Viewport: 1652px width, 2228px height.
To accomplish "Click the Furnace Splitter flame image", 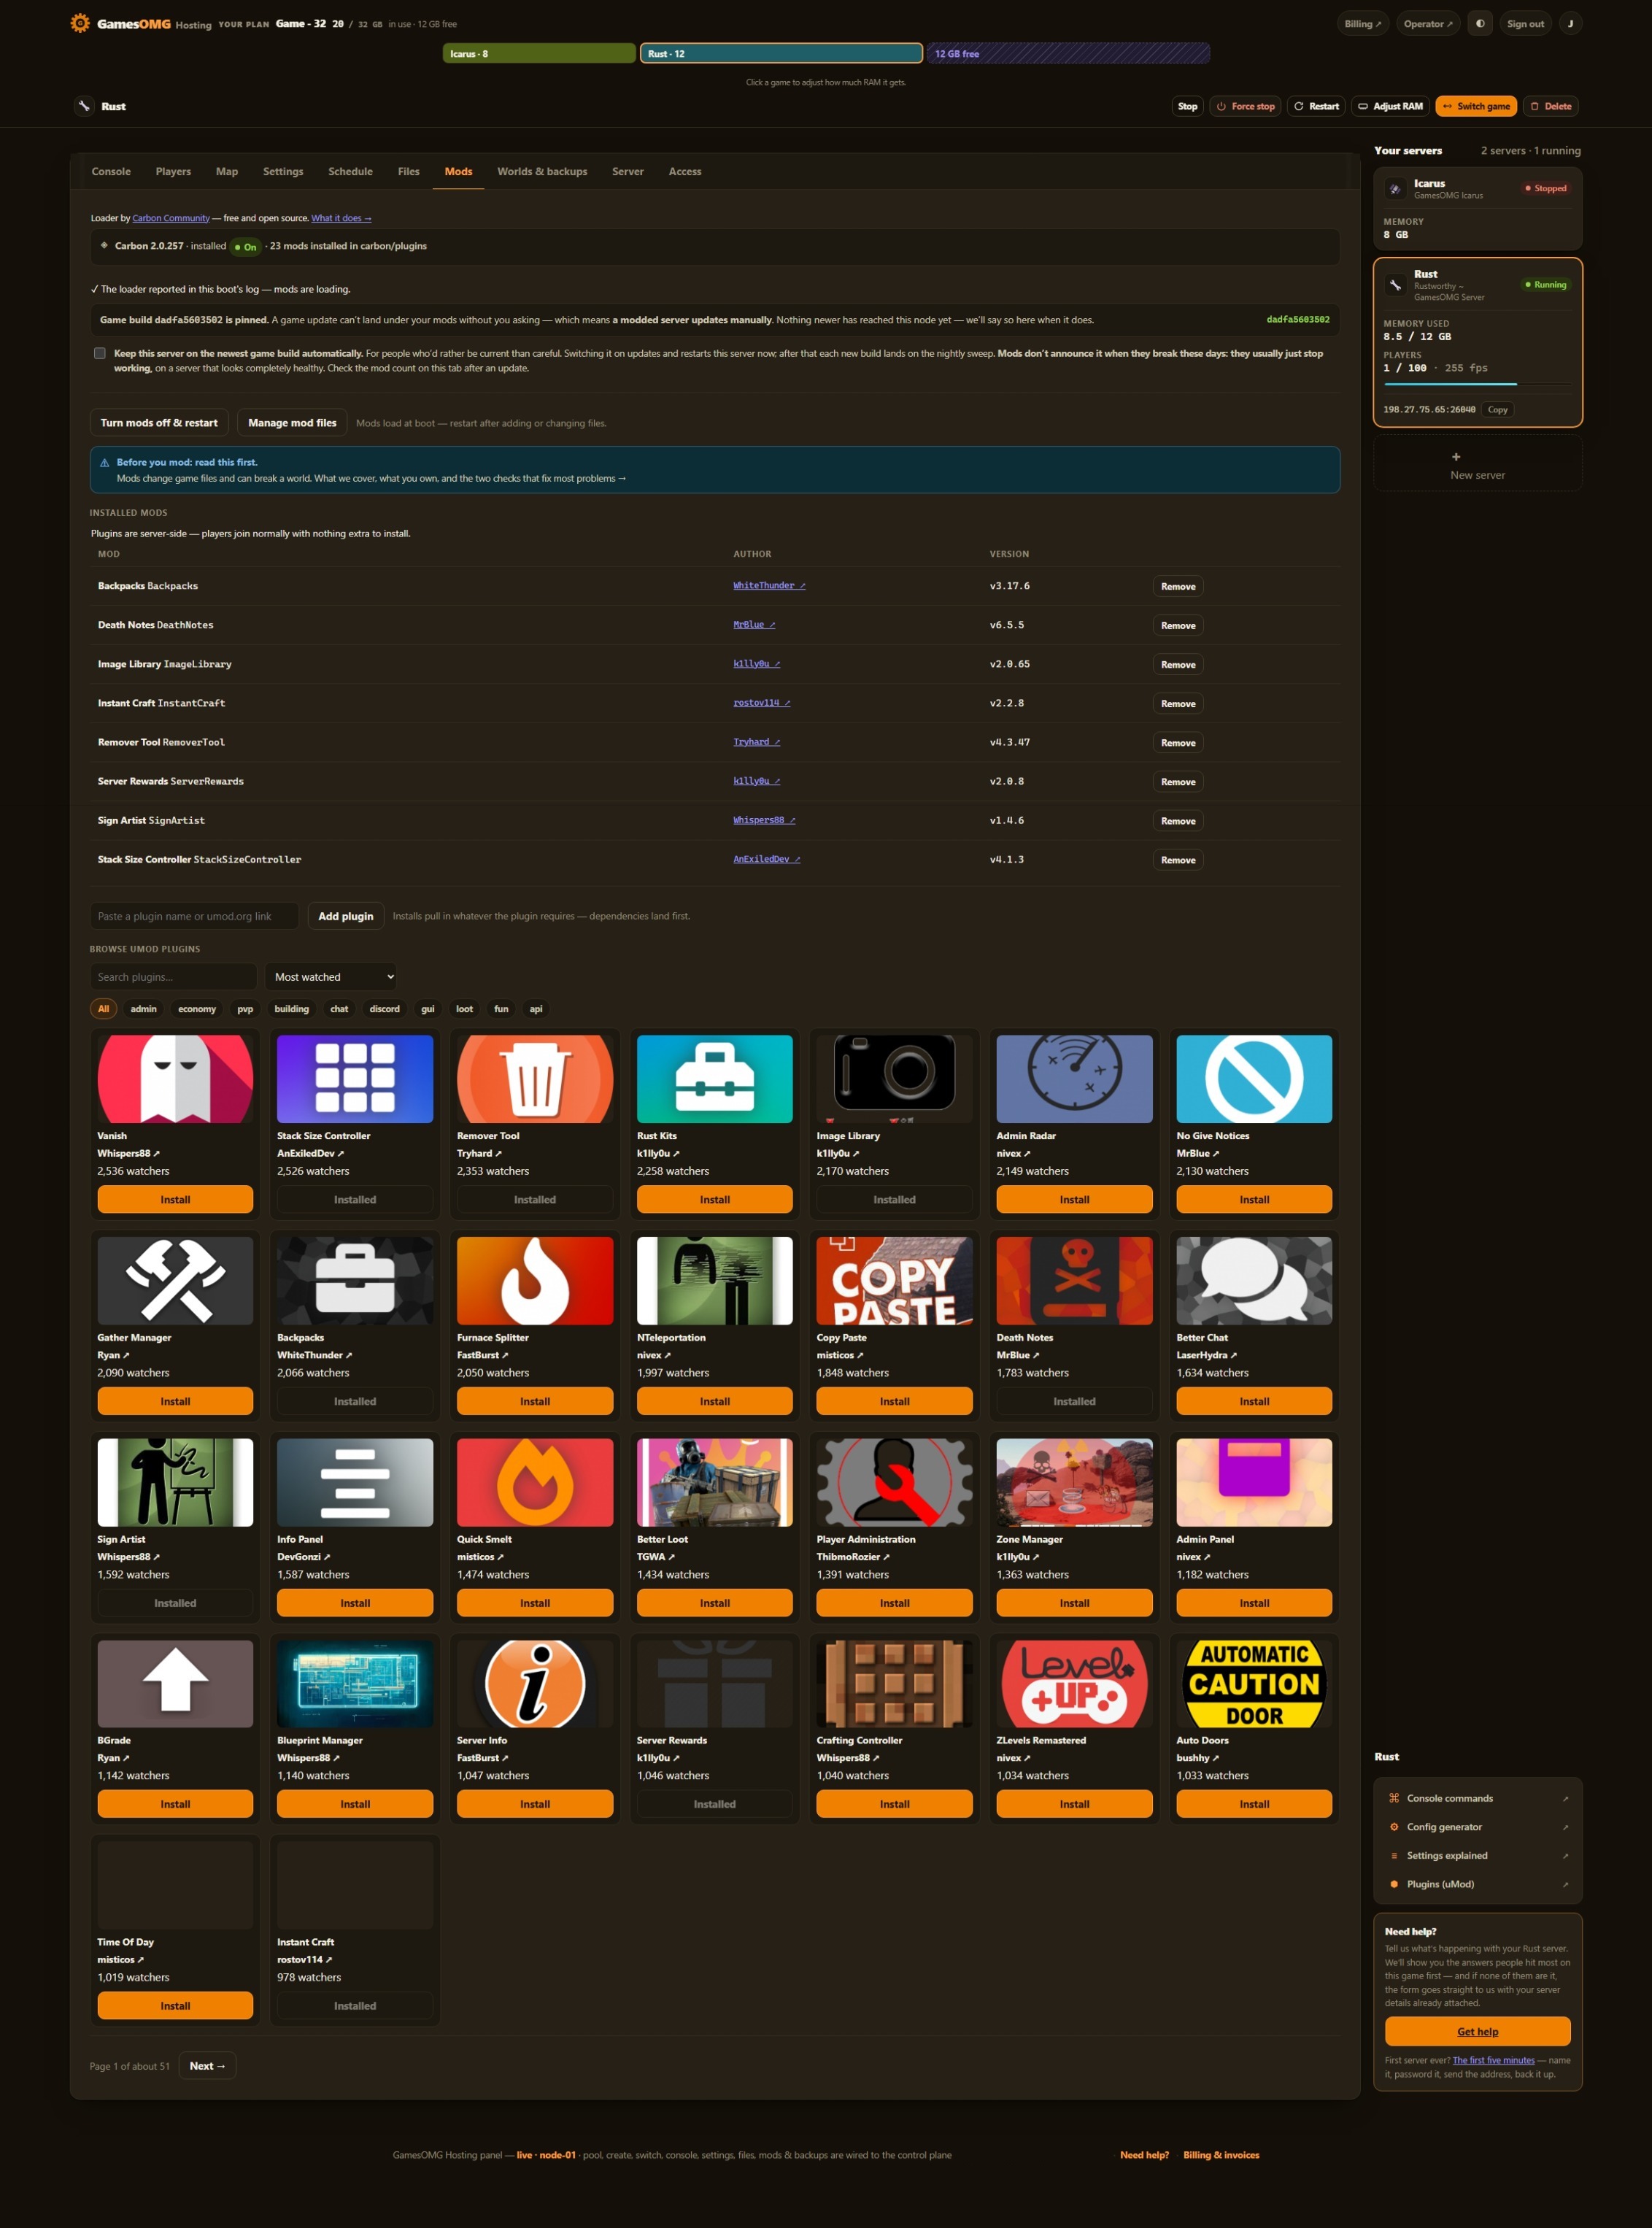I will point(535,1280).
